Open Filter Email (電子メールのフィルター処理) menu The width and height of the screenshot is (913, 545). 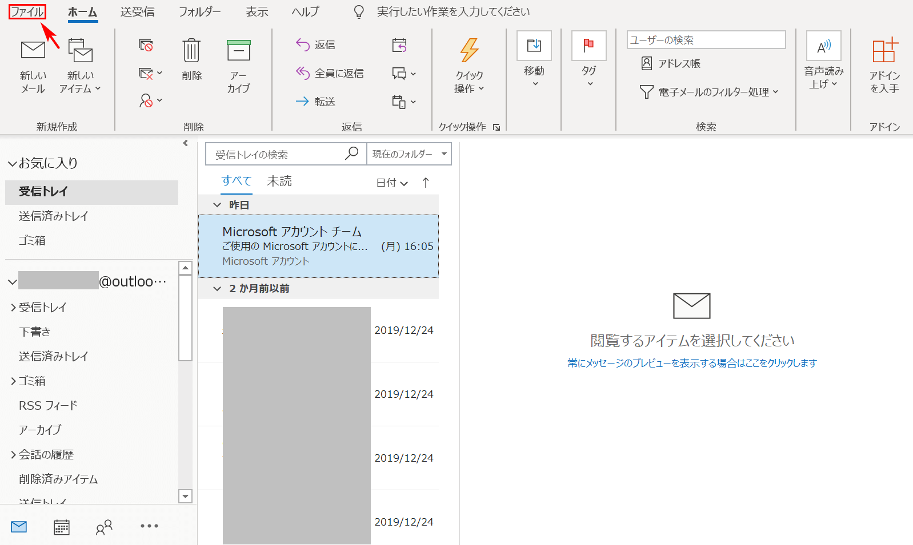point(709,92)
